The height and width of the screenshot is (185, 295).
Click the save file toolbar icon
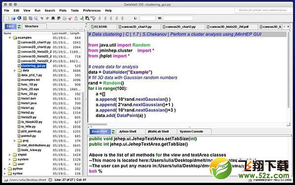click(x=25, y=18)
